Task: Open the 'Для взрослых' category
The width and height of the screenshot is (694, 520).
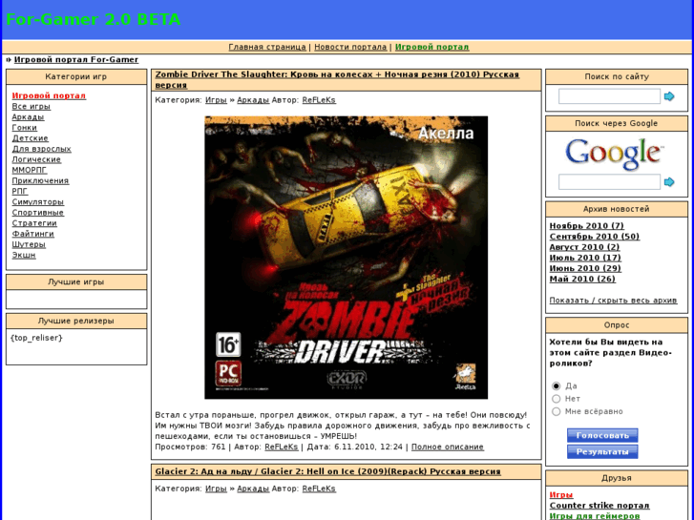Action: (42, 149)
